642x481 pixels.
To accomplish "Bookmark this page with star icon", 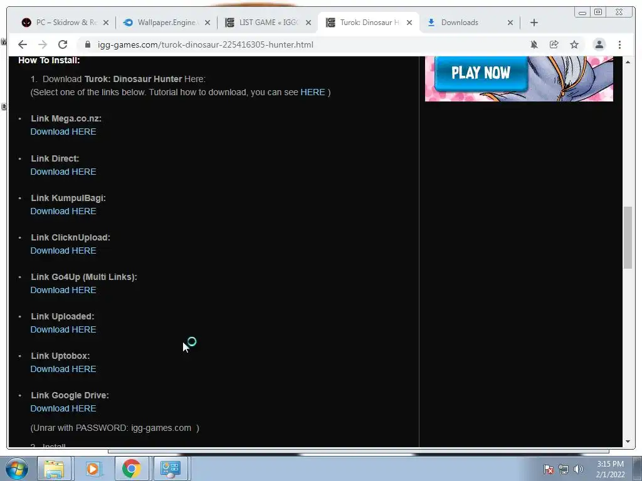I will pyautogui.click(x=574, y=44).
